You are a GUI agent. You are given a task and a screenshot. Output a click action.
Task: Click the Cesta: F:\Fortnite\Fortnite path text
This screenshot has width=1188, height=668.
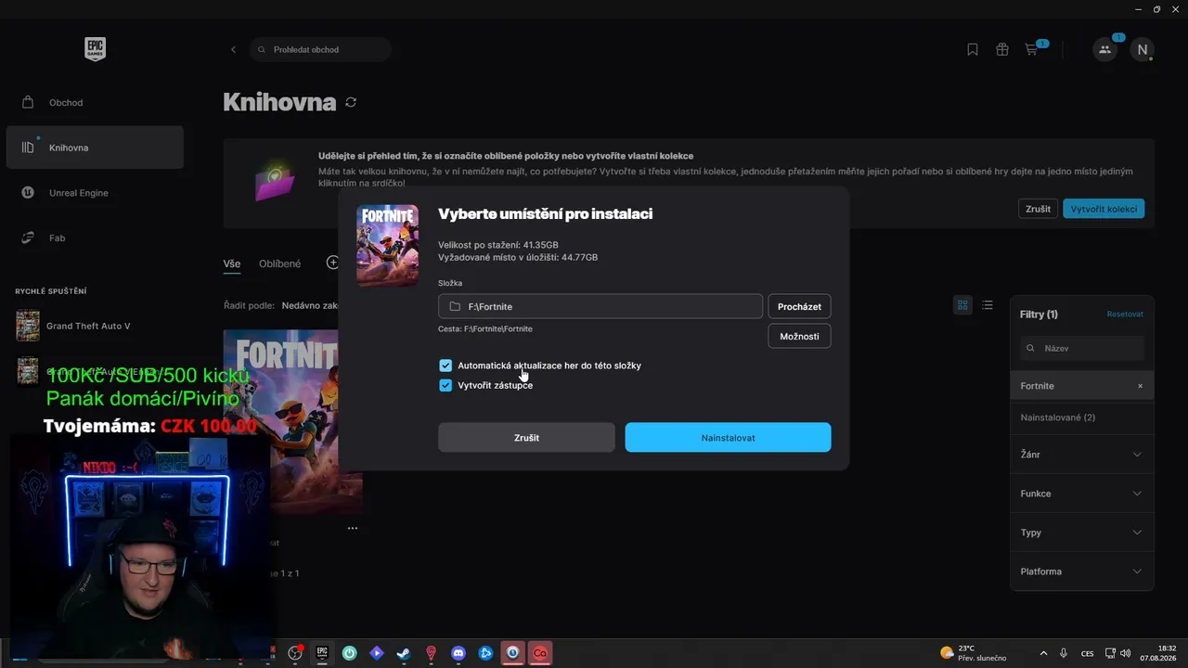click(485, 328)
